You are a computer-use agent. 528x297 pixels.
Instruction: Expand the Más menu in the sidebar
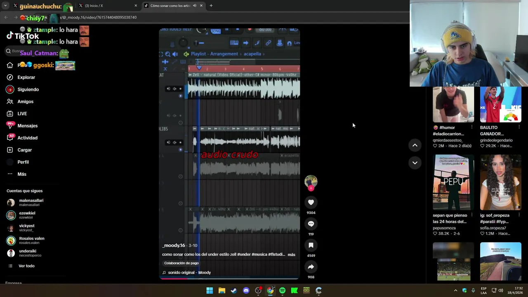point(21,174)
